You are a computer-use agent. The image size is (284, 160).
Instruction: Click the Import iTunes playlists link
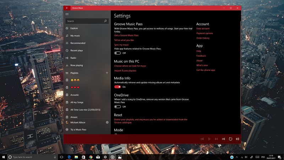click(125, 71)
